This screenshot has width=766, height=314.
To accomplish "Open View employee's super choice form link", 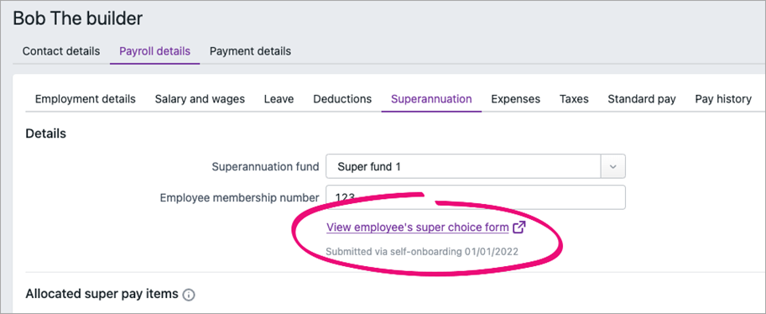I will pyautogui.click(x=418, y=228).
